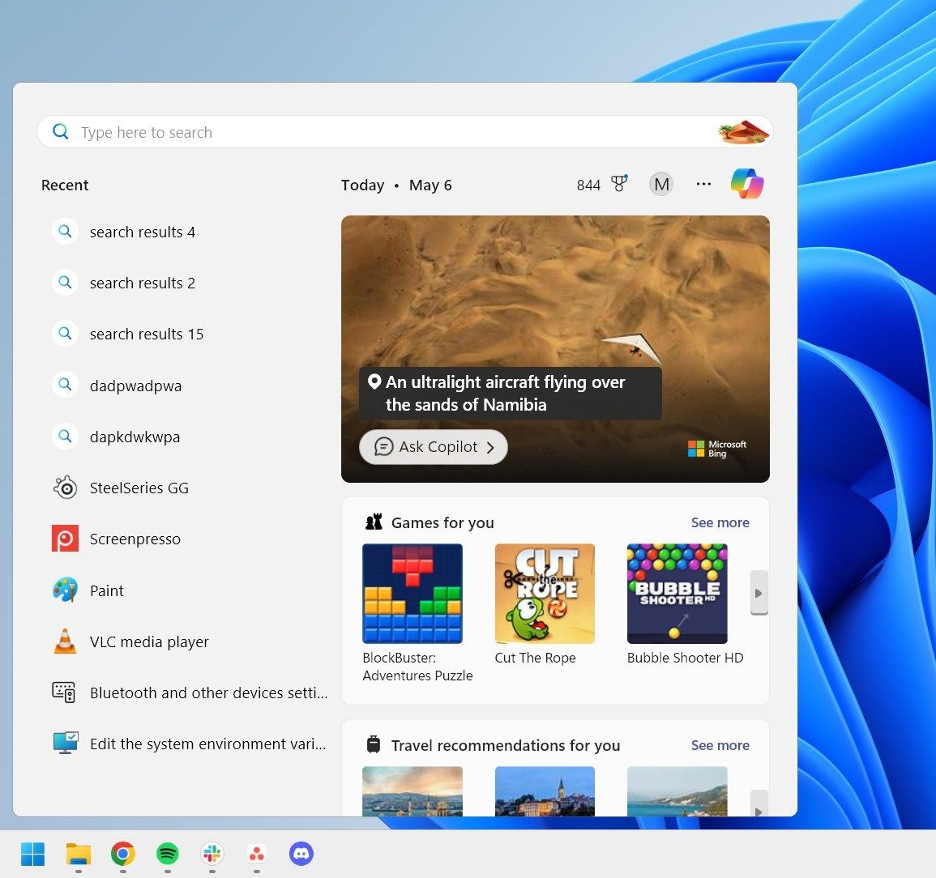The image size is (936, 878).
Task: Open See more next to Games for you
Action: point(720,522)
